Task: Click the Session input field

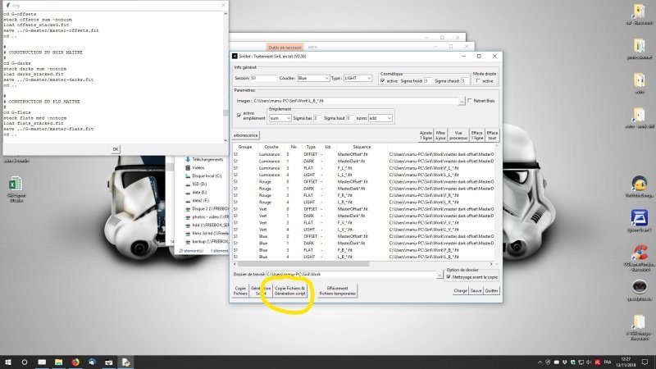Action: coord(264,78)
